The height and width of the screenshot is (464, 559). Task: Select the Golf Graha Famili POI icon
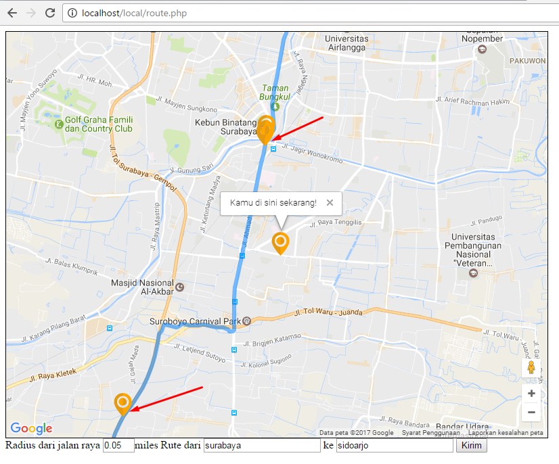(x=58, y=125)
